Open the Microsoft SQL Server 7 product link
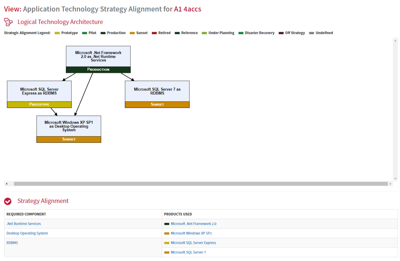 pyautogui.click(x=188, y=252)
